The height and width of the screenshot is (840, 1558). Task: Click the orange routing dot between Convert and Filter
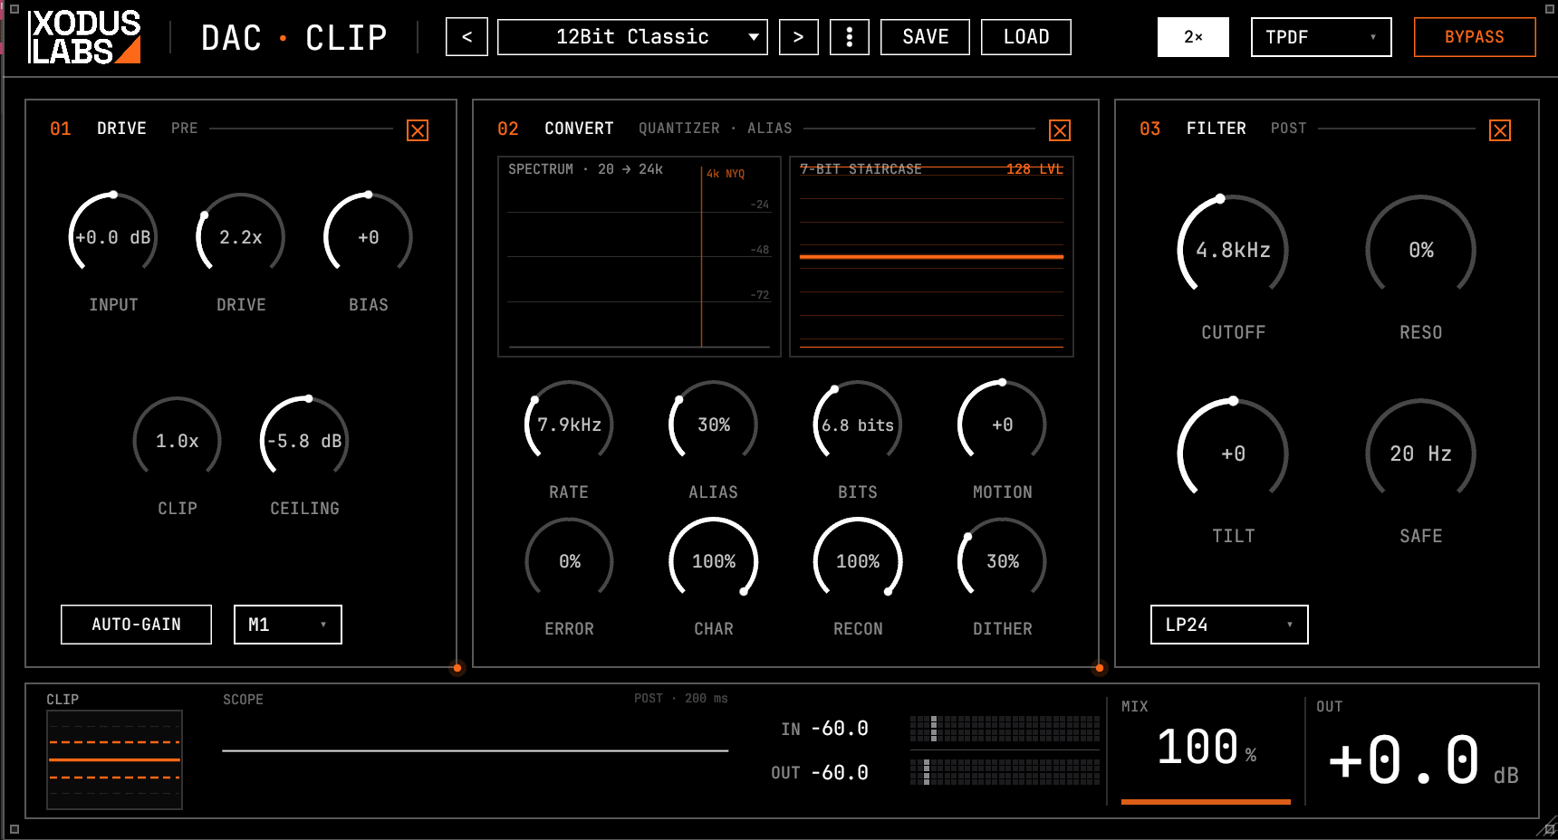click(1100, 668)
